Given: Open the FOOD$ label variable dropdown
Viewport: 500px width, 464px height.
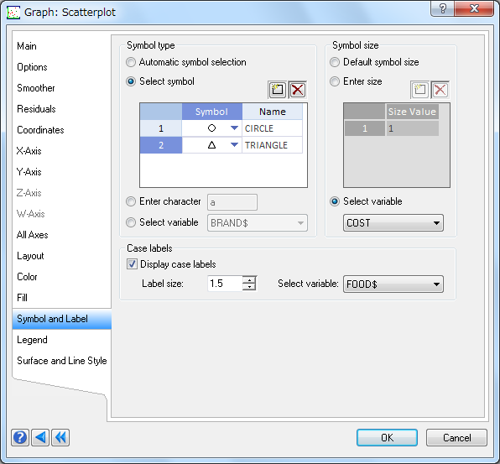Looking at the screenshot, I should [393, 284].
